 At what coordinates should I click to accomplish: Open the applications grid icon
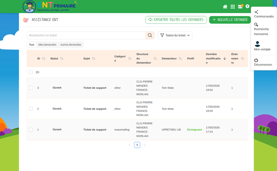233,7
